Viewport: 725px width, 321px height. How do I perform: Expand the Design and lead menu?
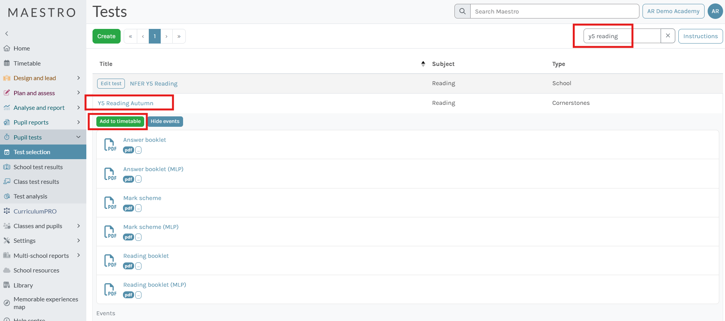79,78
